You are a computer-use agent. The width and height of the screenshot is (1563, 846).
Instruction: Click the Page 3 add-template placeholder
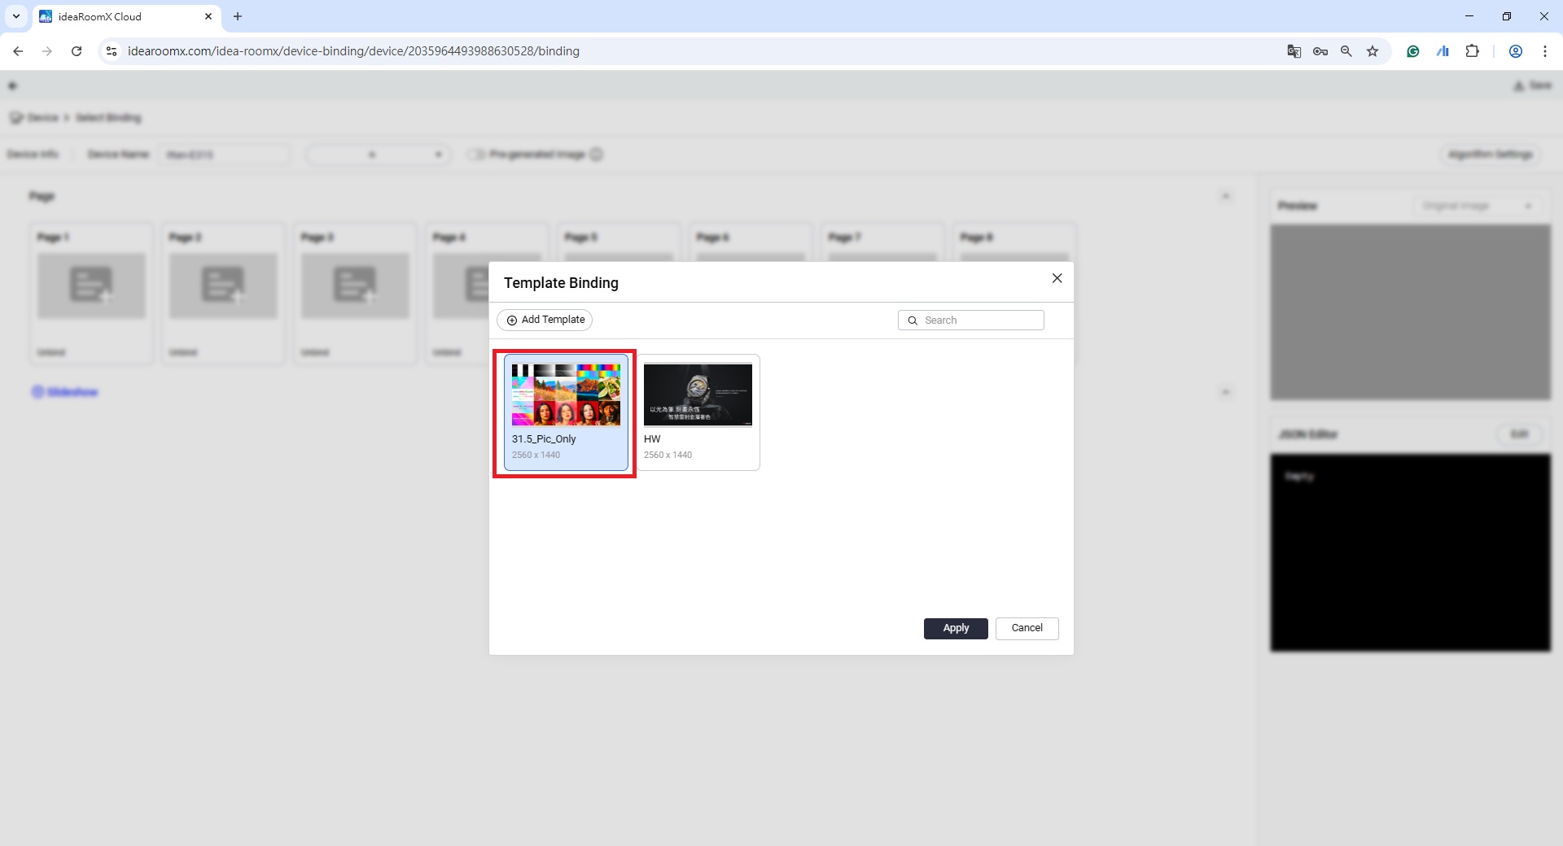click(x=355, y=286)
